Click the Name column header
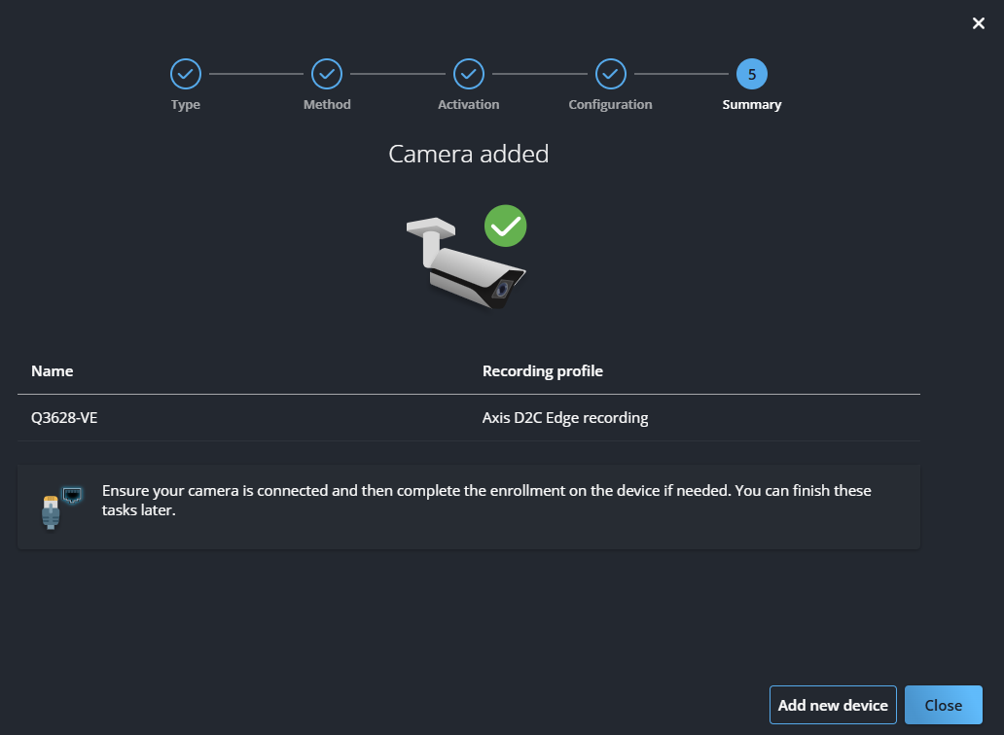Viewport: 1004px width, 735px height. (x=53, y=371)
